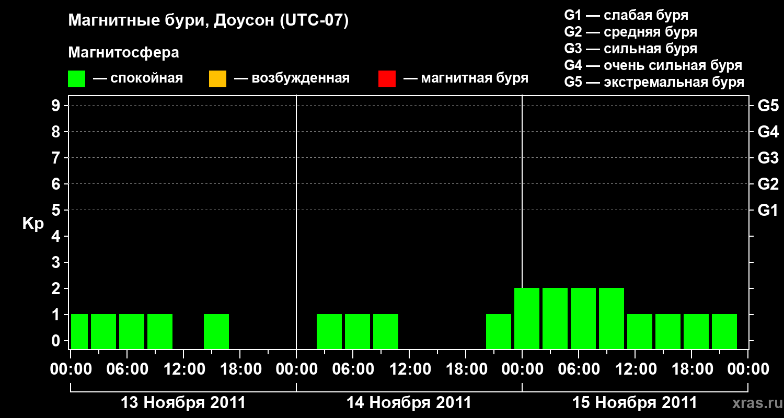Viewport: 784px width, 418px height.
Task: Click the narrow first green bar at 00:00, 13 Ноября
Action: point(79,331)
